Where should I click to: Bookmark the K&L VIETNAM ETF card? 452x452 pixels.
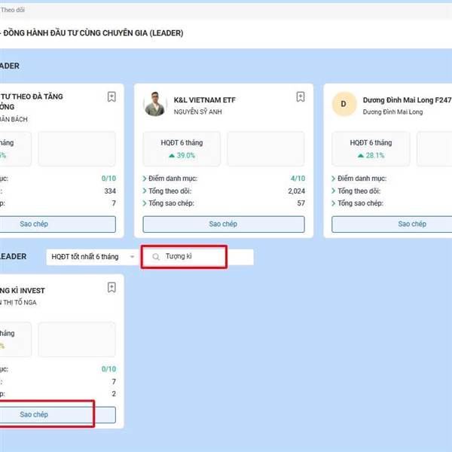click(x=301, y=97)
